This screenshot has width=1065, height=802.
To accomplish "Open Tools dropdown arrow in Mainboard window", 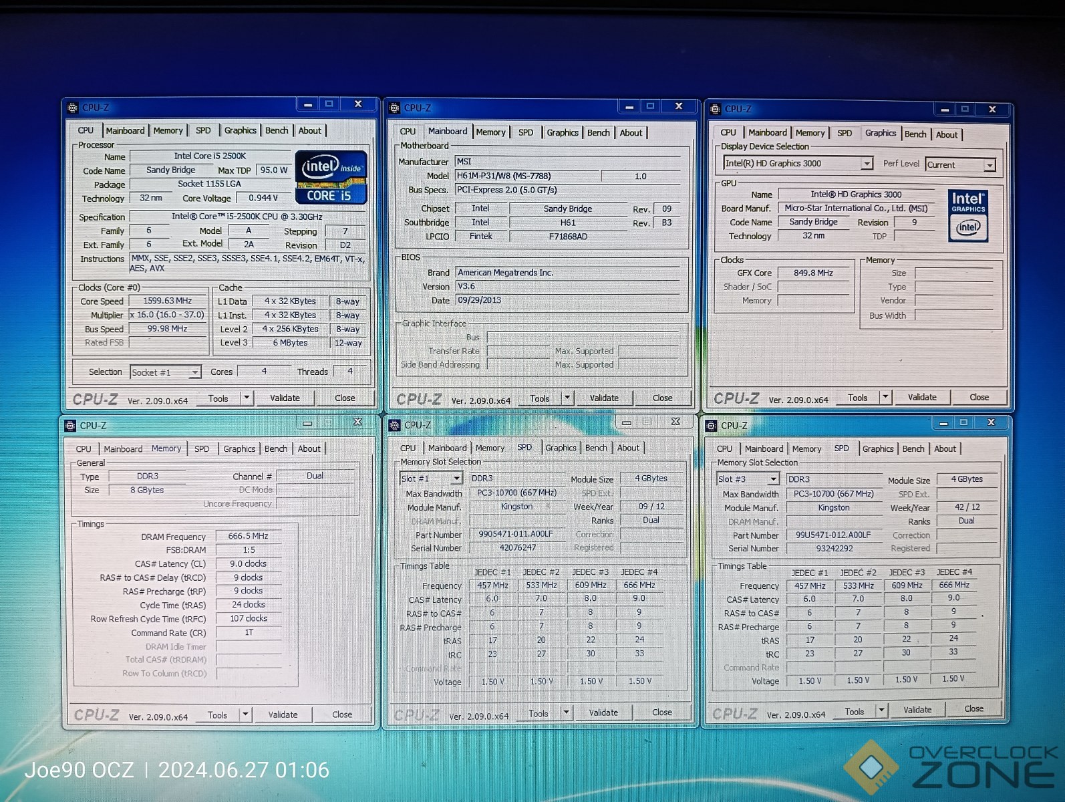I will pyautogui.click(x=567, y=398).
